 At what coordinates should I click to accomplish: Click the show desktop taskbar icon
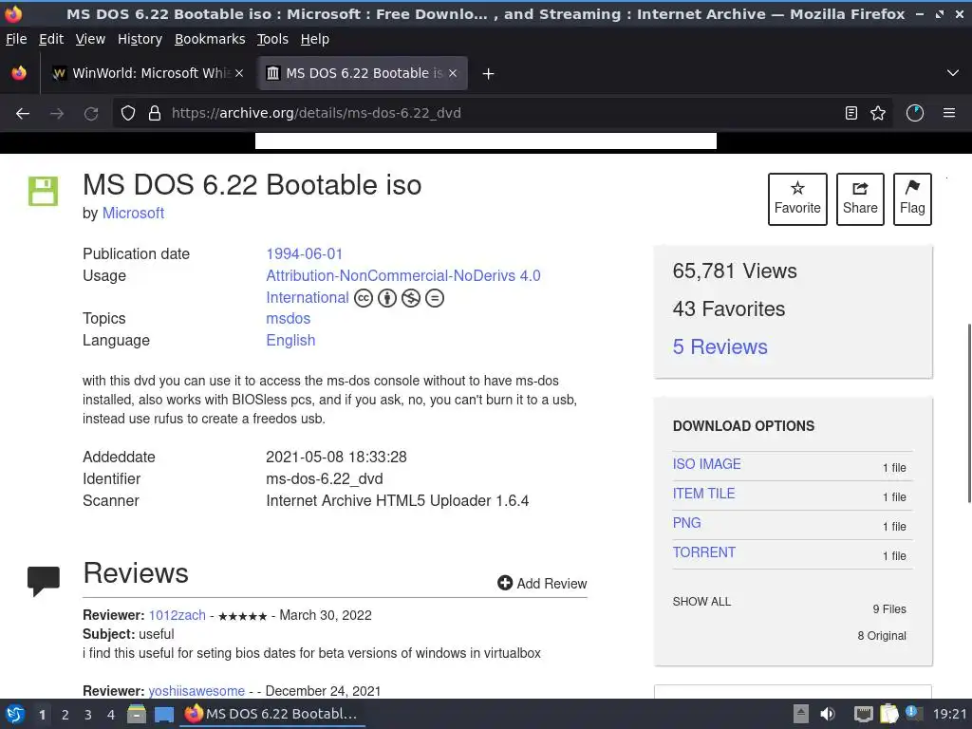coord(163,714)
